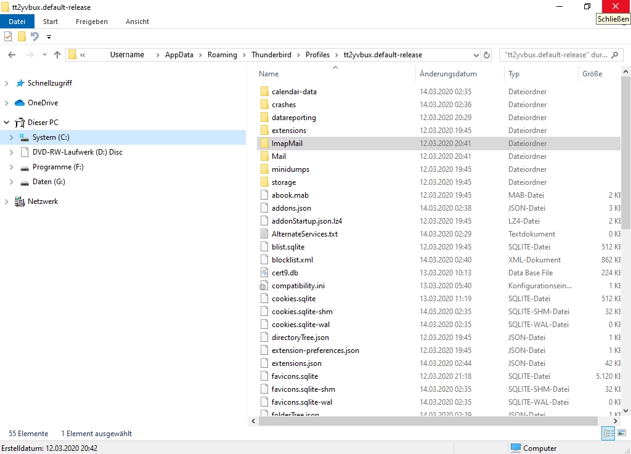Click Profiles in the address path
This screenshot has width=631, height=454.
(317, 55)
